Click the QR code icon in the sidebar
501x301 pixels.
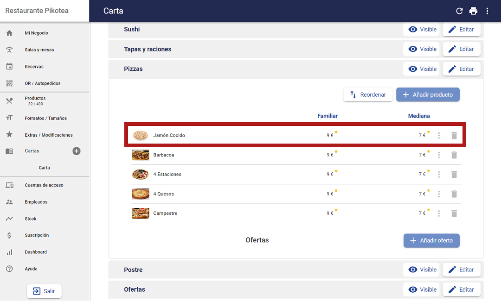pyautogui.click(x=9, y=83)
